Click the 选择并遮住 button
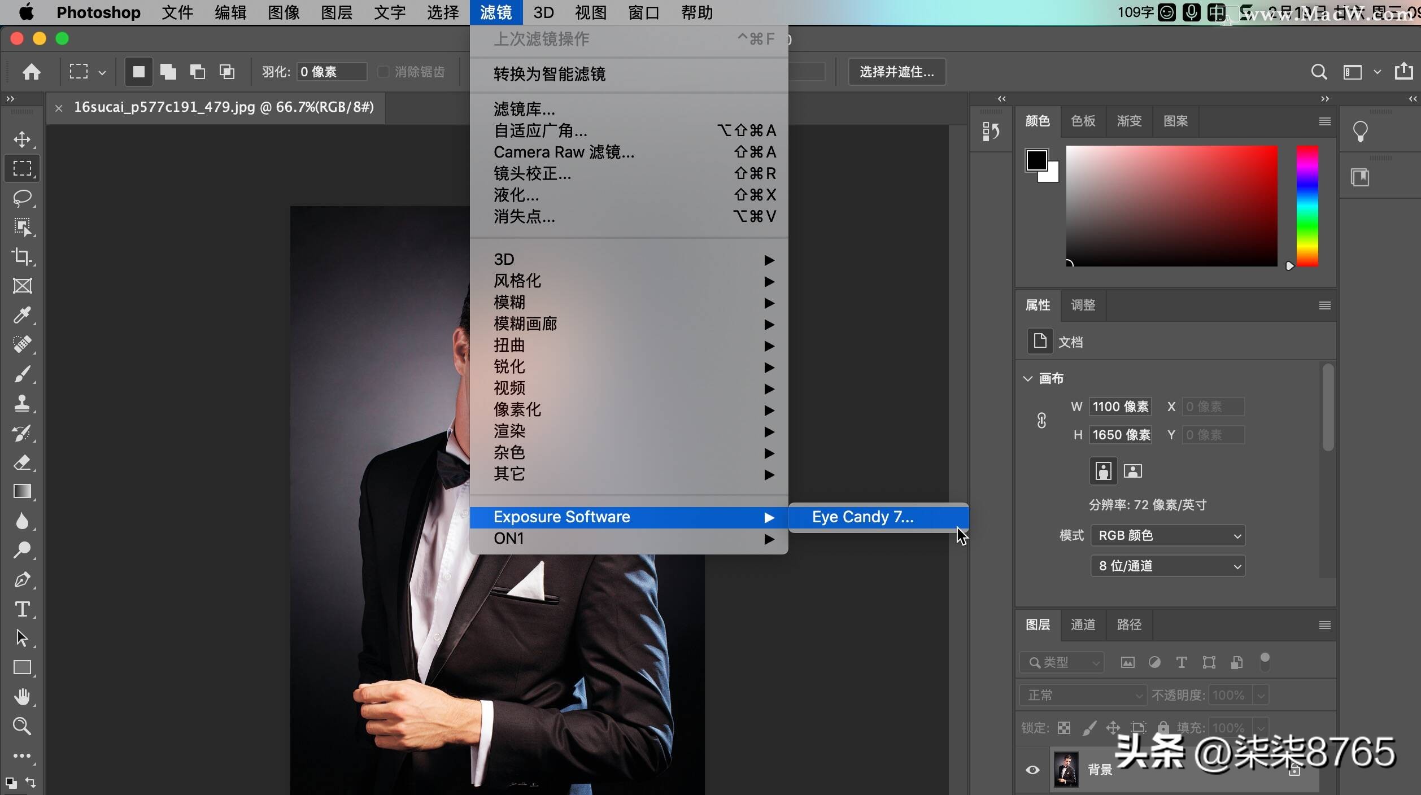This screenshot has height=795, width=1421. click(896, 72)
